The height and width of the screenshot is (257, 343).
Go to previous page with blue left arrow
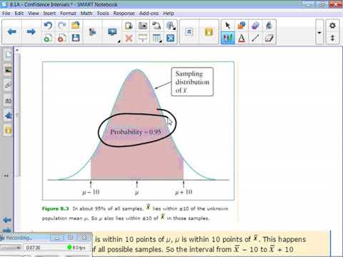(12, 31)
